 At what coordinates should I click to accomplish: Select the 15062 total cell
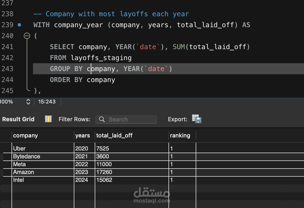coord(132,180)
